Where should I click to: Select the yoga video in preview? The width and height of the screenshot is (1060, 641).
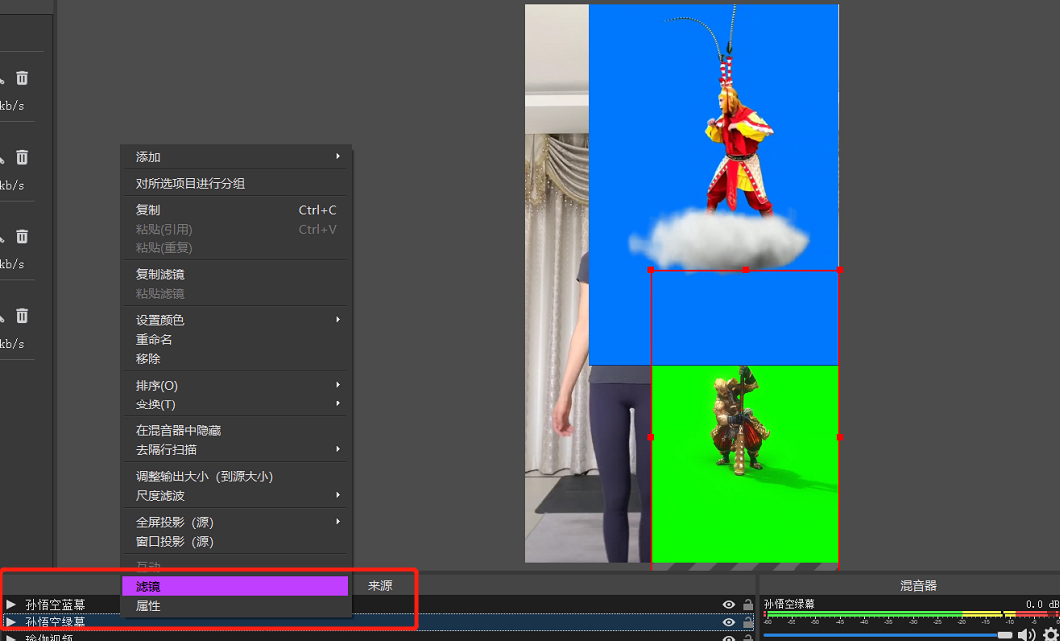pyautogui.click(x=557, y=283)
